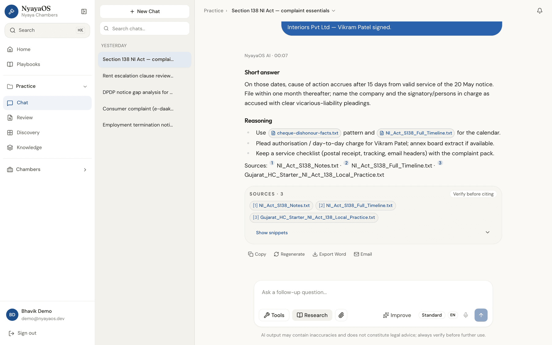Open the Standard mode selector
This screenshot has height=345, width=552.
(431, 315)
